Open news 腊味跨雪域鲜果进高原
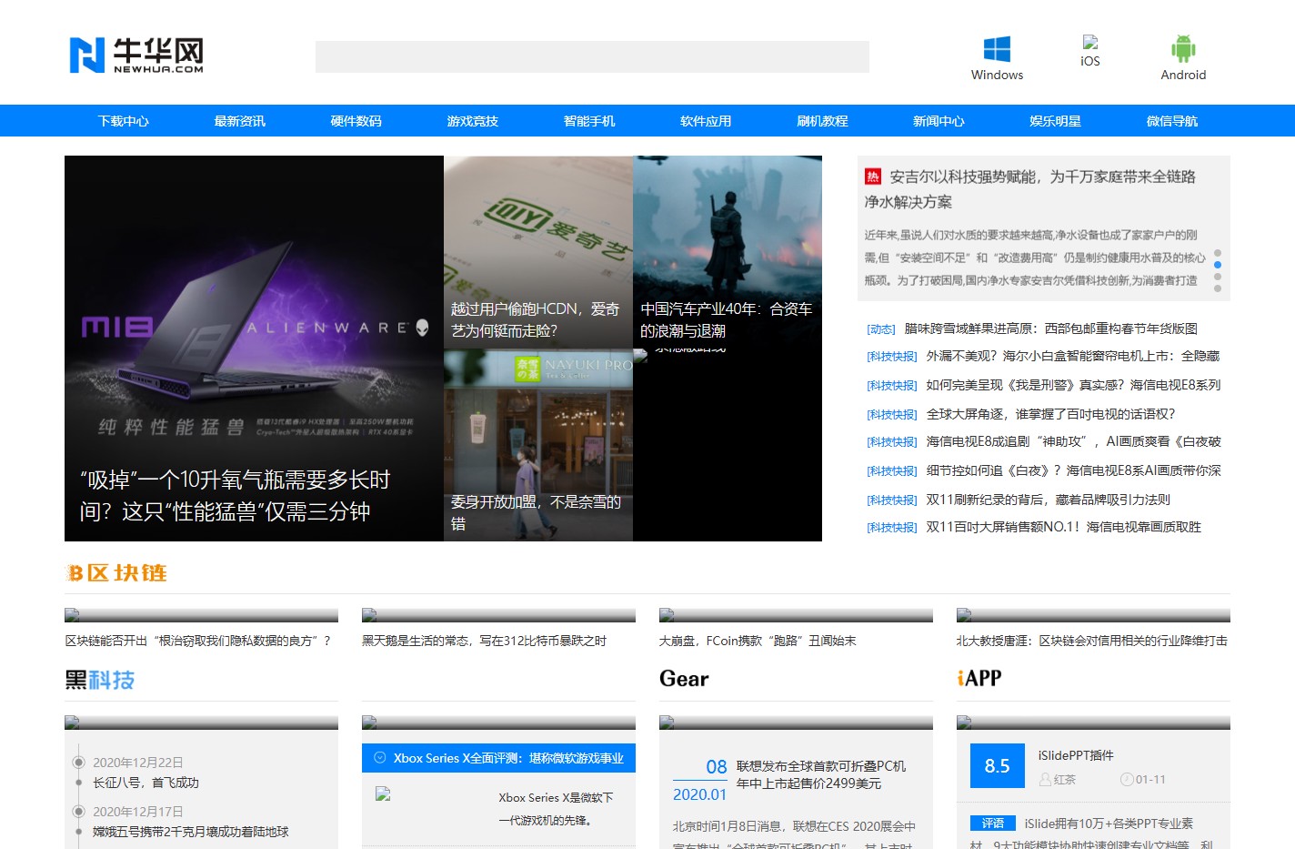The width and height of the screenshot is (1295, 849). pos(1051,328)
